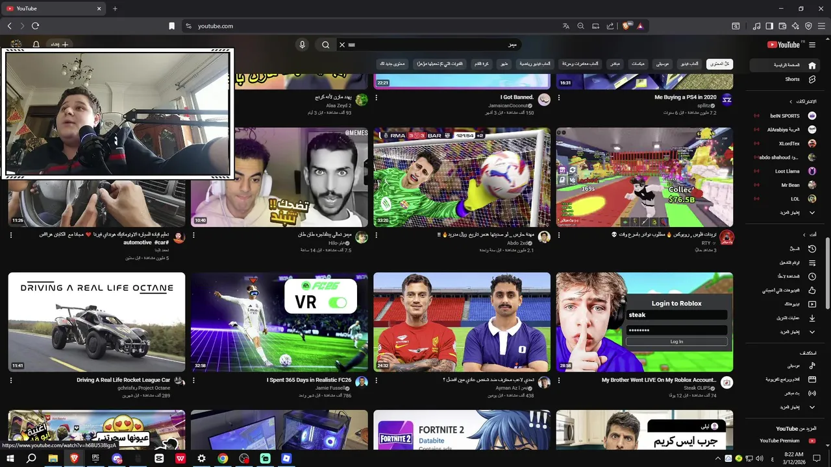
Task: Click the Create button in the header
Action: [60, 45]
